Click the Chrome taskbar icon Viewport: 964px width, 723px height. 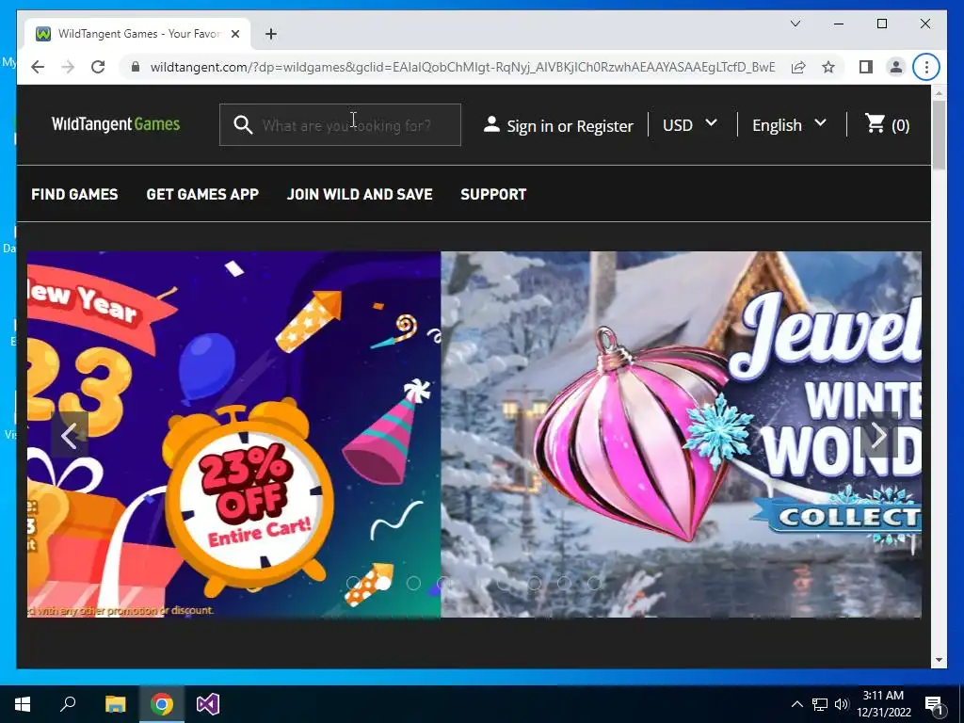pos(162,704)
